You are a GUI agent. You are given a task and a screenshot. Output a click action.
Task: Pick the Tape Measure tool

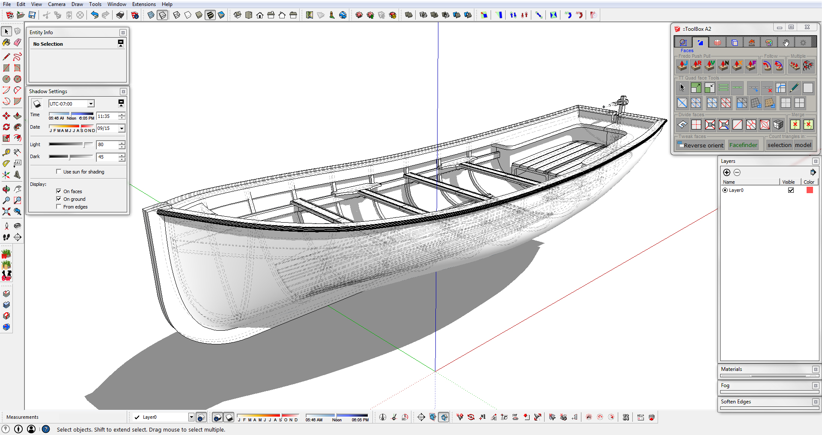6,152
